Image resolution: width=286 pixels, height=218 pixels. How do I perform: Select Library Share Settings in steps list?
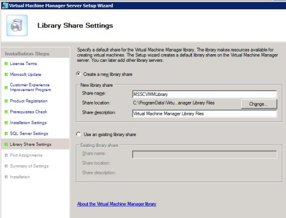[31, 144]
